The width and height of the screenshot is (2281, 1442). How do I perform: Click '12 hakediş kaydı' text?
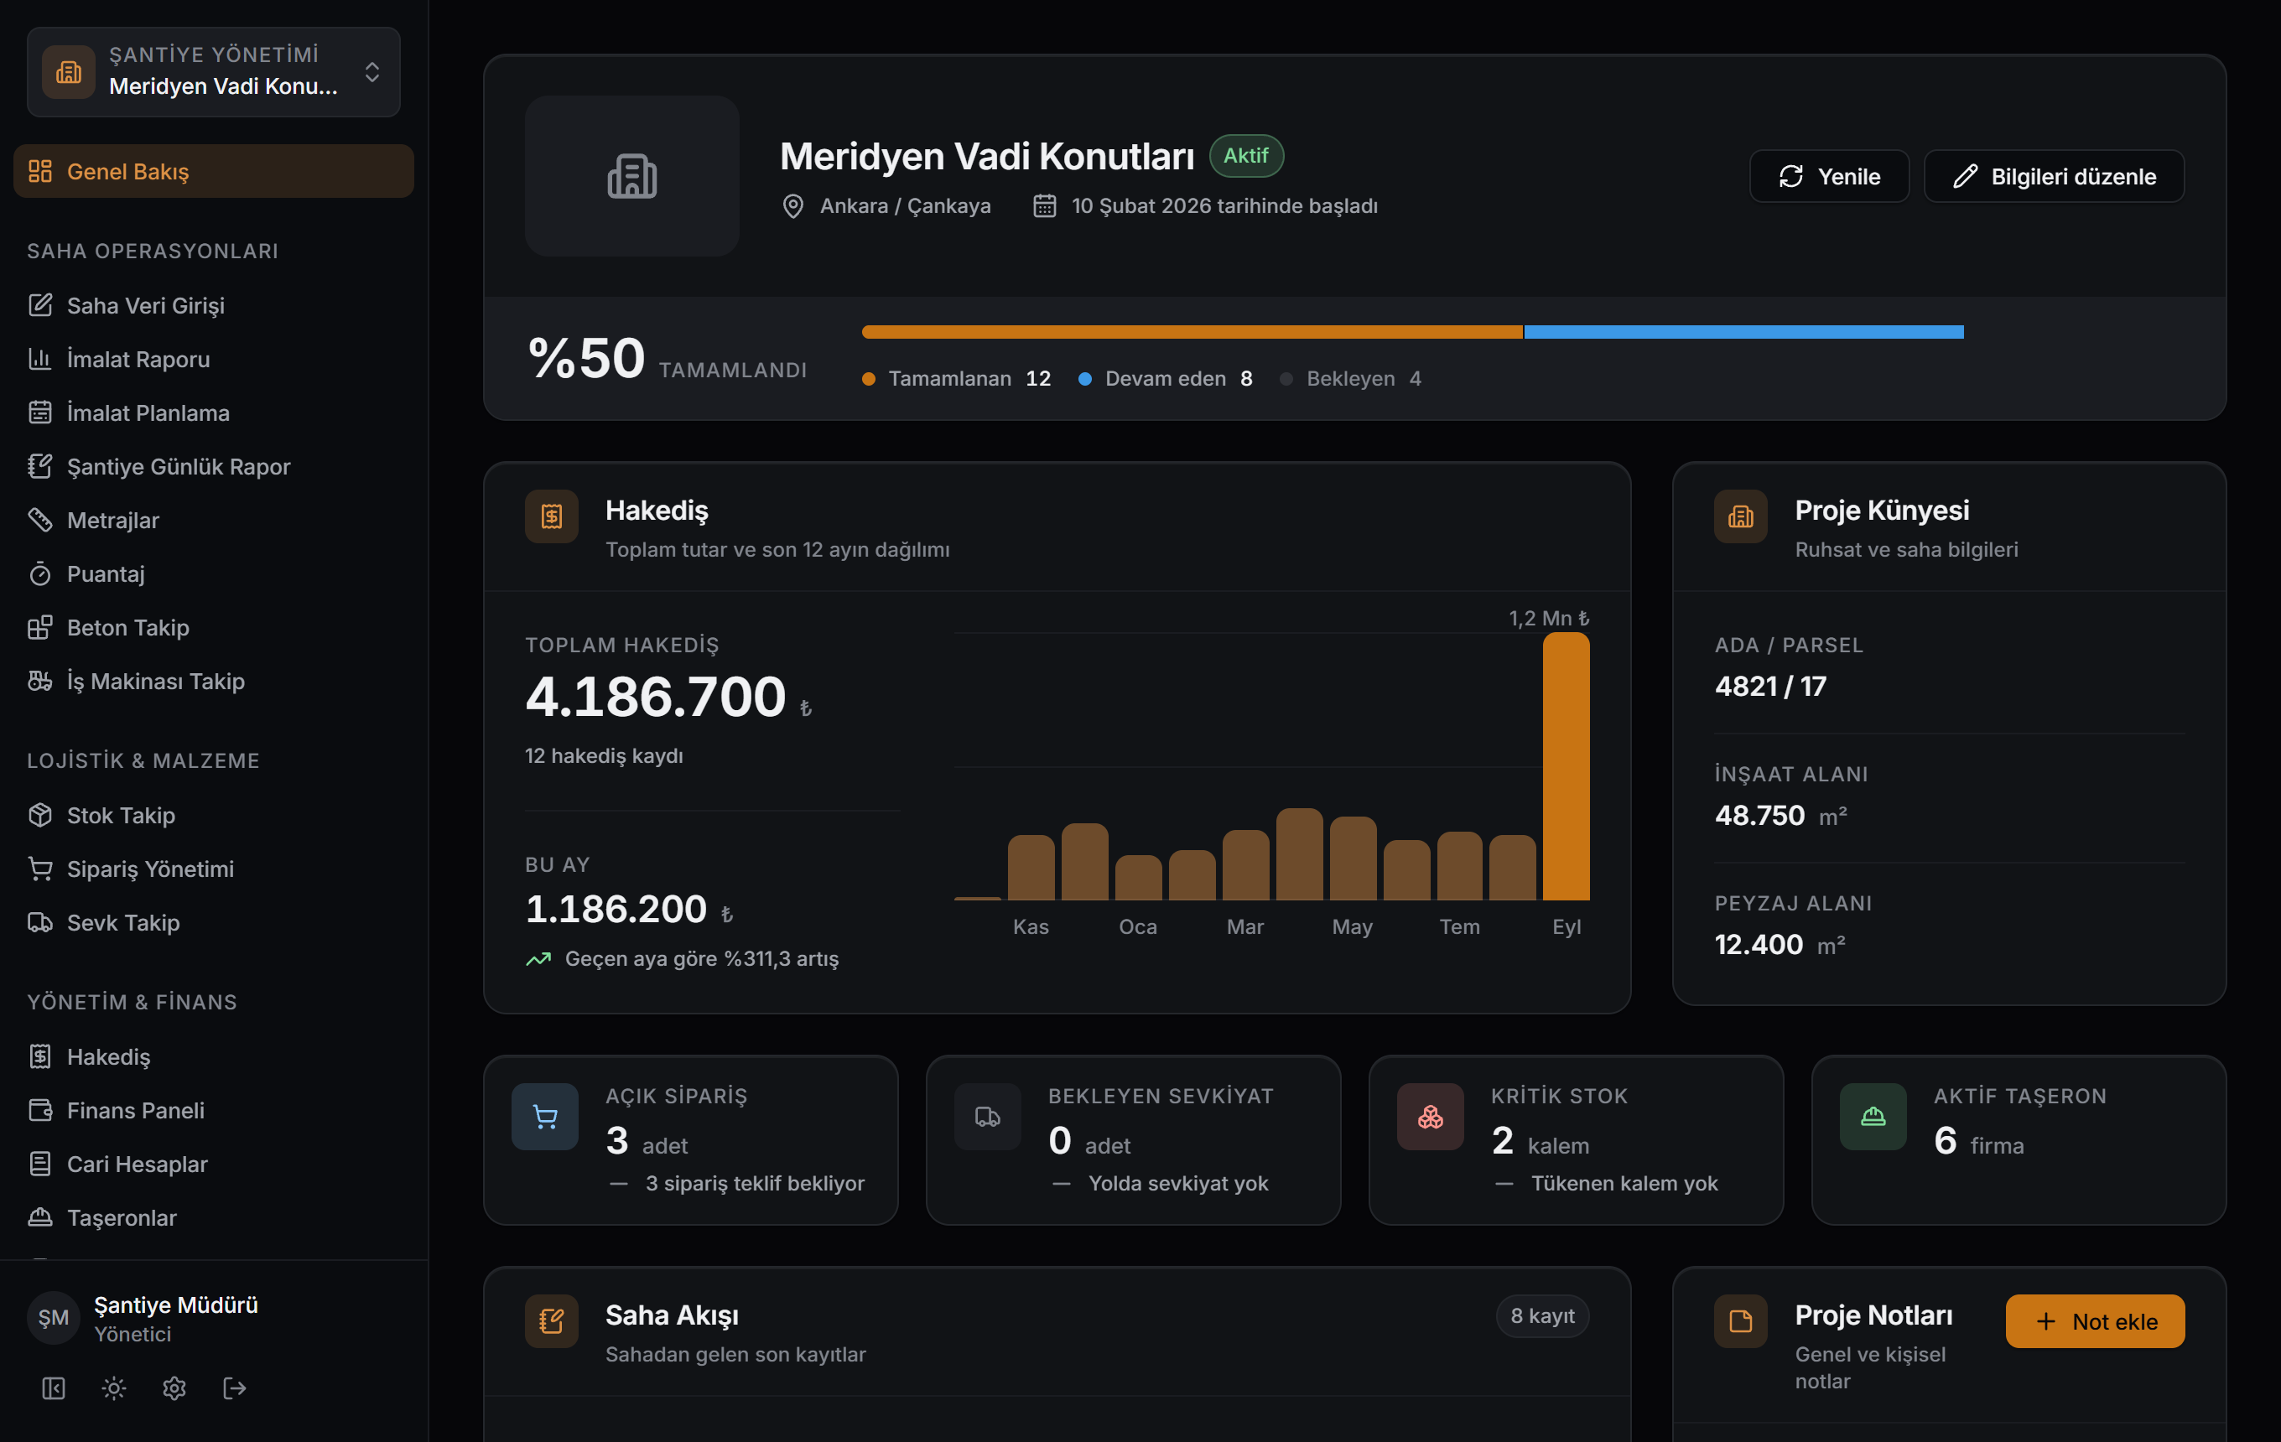click(605, 755)
